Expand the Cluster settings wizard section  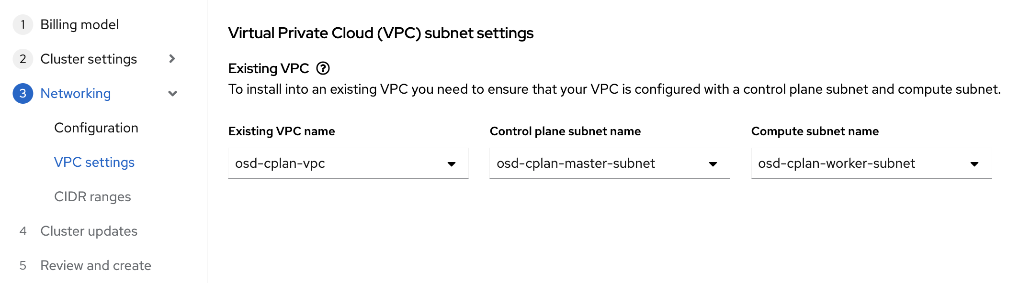tap(89, 59)
